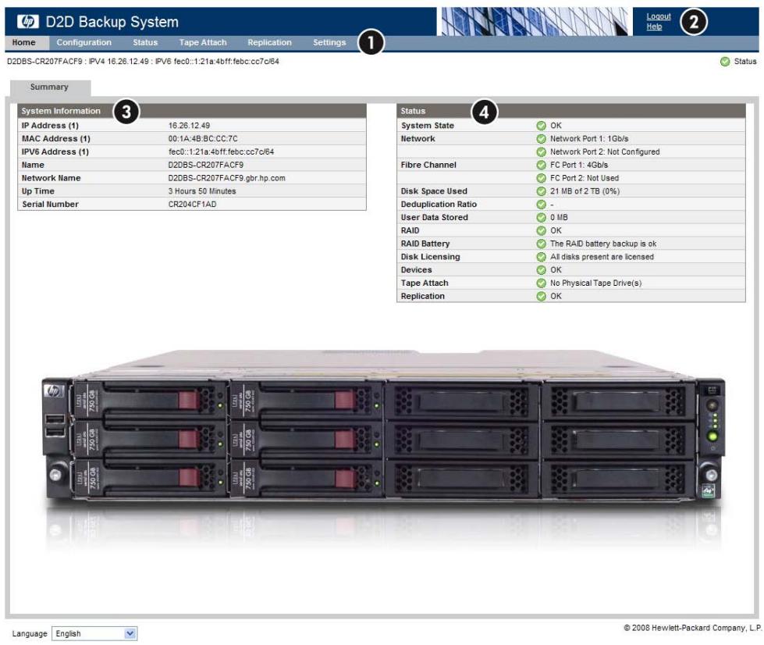
Task: Click 'Network Port 2: Not Configured' text
Action: [605, 152]
